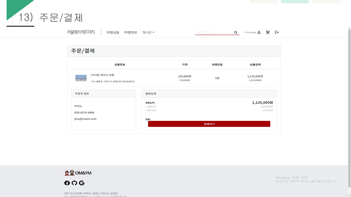Select the bold 1,125,000원 payment total
The image size is (351, 197).
click(262, 103)
